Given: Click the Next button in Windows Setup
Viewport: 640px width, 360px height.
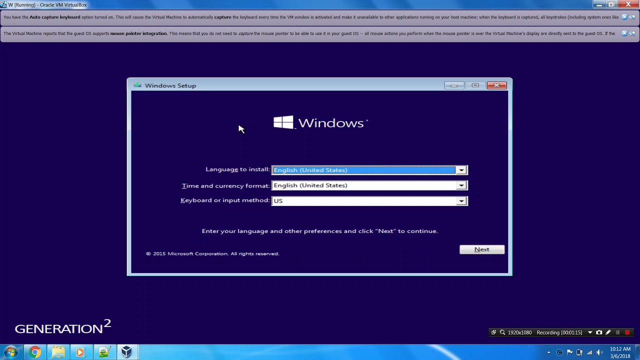Looking at the screenshot, I should (x=482, y=249).
